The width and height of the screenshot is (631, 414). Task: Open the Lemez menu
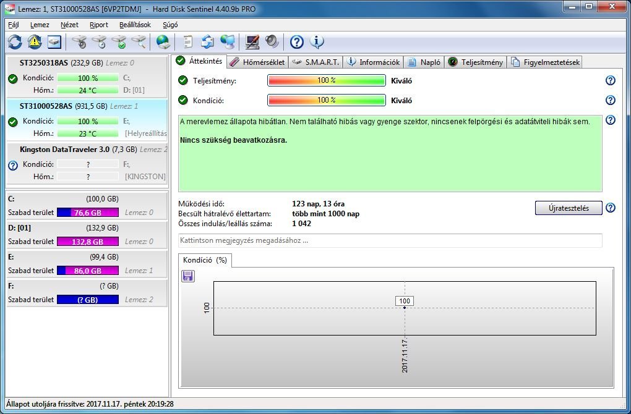tap(40, 25)
